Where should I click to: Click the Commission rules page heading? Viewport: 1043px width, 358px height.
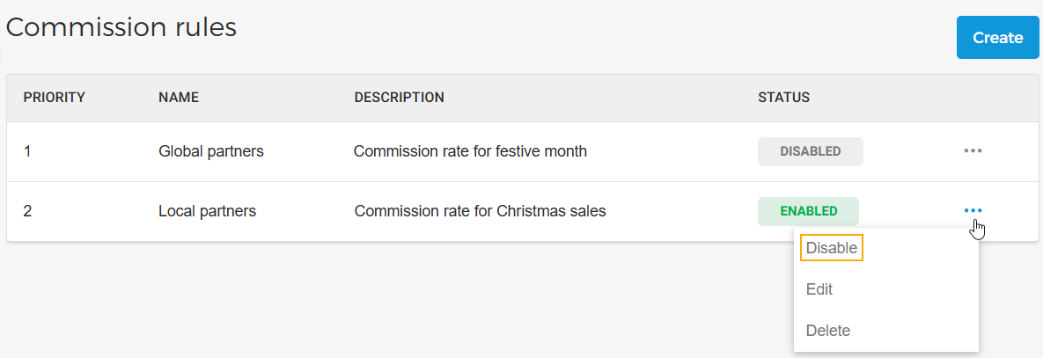121,27
